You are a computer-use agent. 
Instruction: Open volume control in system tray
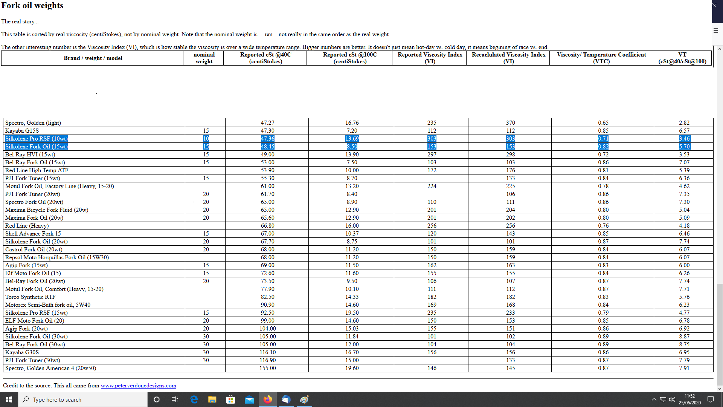tap(672, 399)
